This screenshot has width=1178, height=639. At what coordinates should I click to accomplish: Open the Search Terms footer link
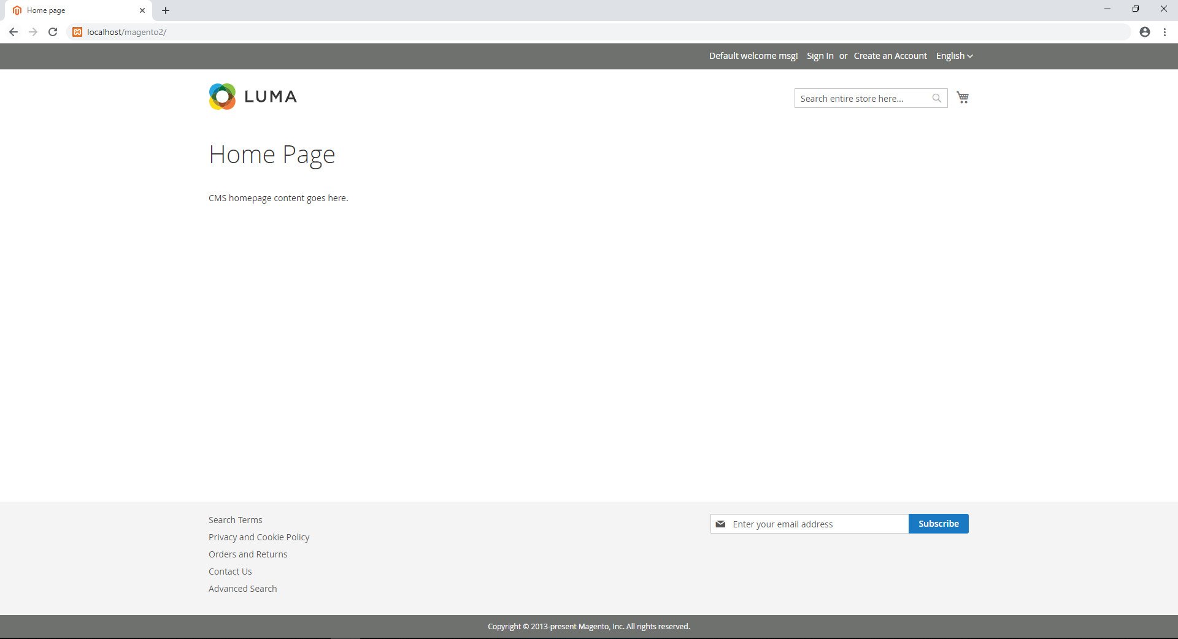click(x=235, y=520)
